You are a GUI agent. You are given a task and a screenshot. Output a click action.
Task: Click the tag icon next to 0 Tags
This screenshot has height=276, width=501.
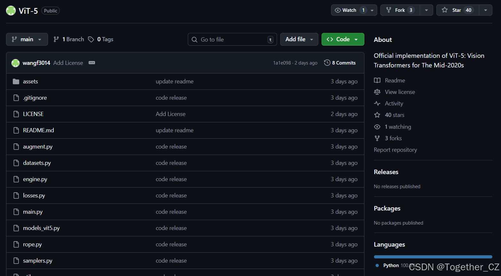click(91, 39)
